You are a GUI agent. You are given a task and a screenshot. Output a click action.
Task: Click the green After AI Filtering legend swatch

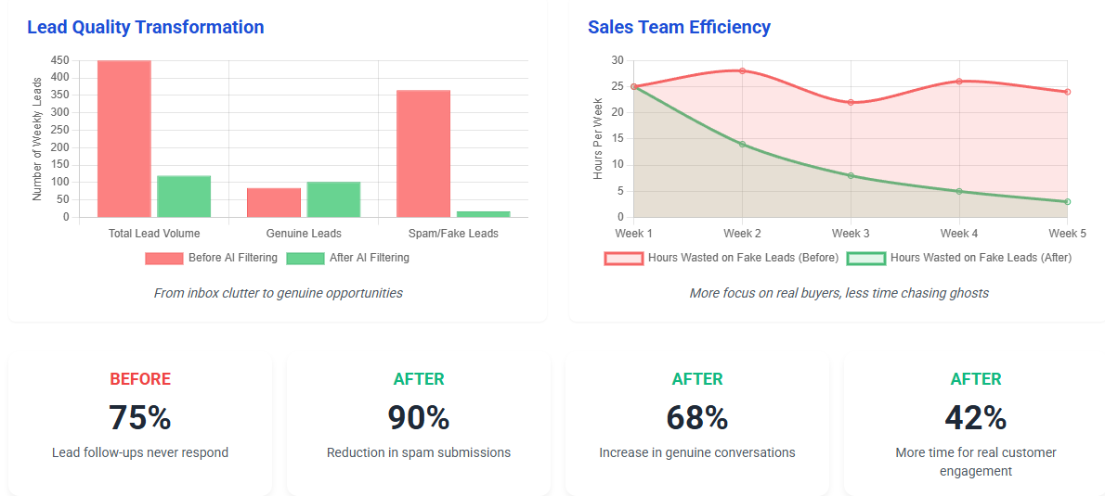[x=305, y=258]
